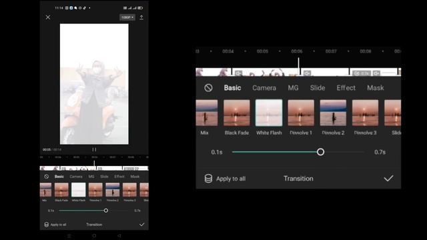This screenshot has height=240, width=427.
Task: Click the duration slider knob in the enlarged panel
Action: coord(320,152)
